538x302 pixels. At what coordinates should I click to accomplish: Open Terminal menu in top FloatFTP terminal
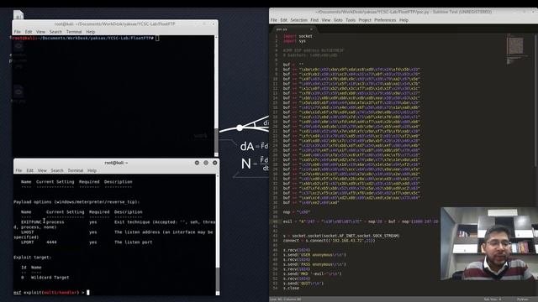74,32
